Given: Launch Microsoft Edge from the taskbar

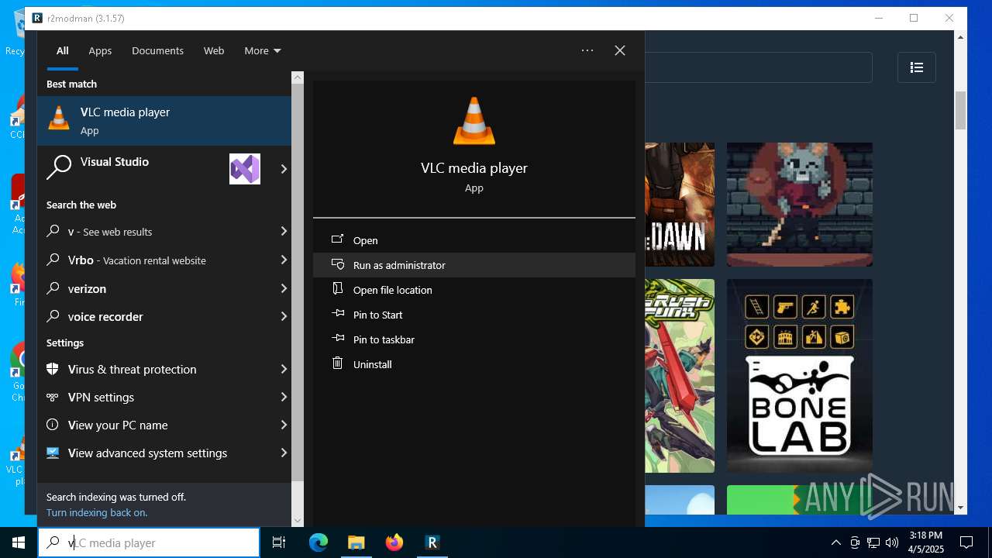Looking at the screenshot, I should click(319, 542).
